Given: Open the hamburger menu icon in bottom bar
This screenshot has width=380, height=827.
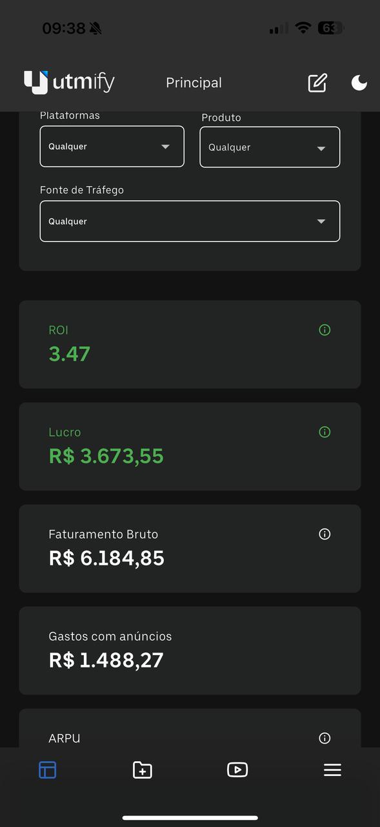Looking at the screenshot, I should click(x=332, y=769).
